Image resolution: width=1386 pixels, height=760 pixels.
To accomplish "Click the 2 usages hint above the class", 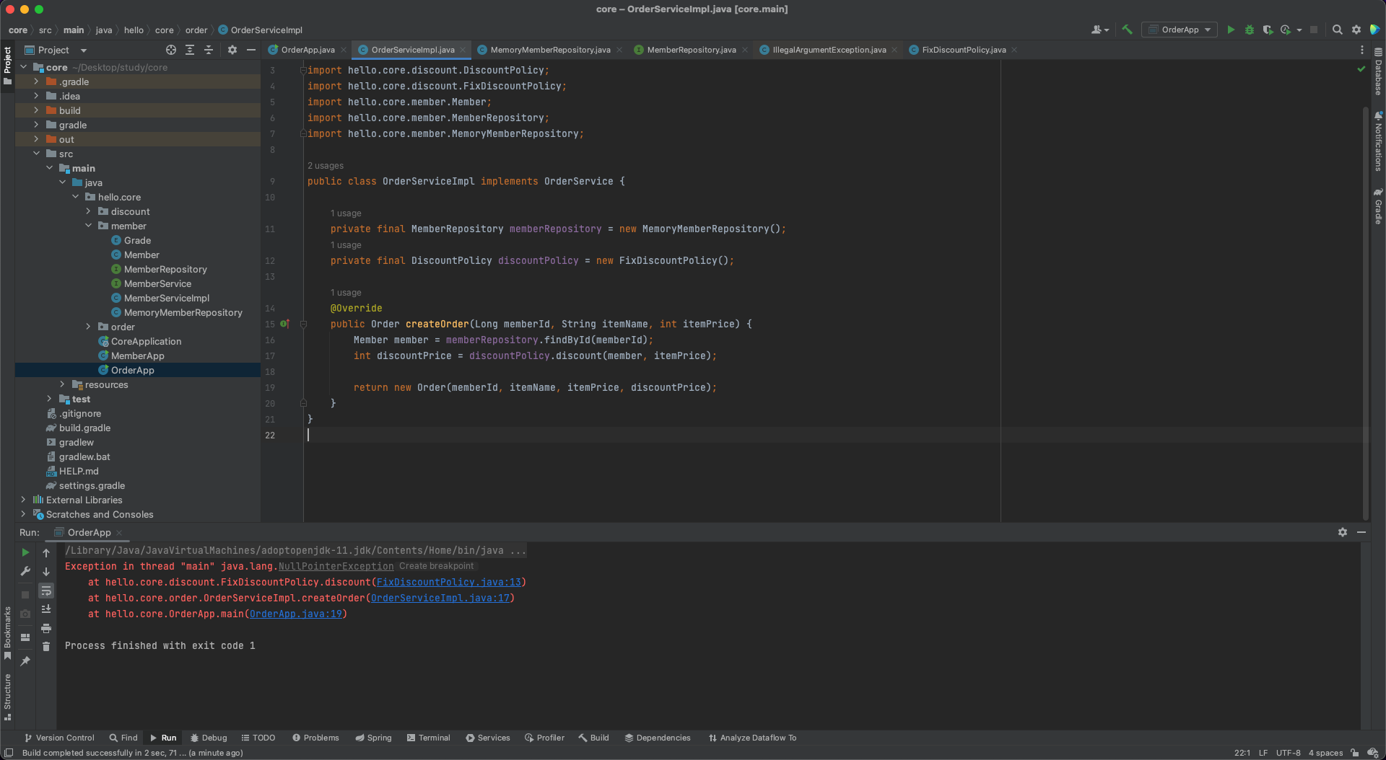I will point(326,166).
